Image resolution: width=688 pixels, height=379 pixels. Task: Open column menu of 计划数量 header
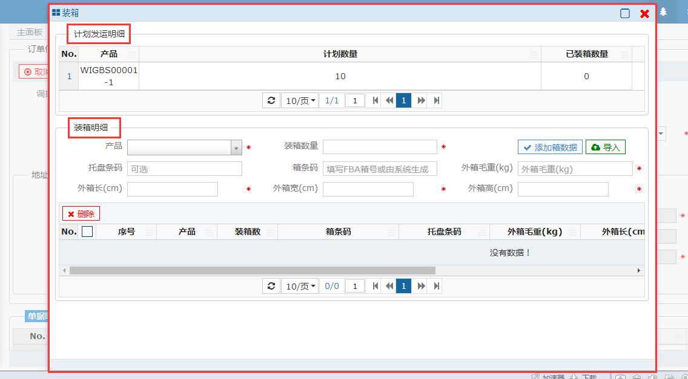click(533, 54)
